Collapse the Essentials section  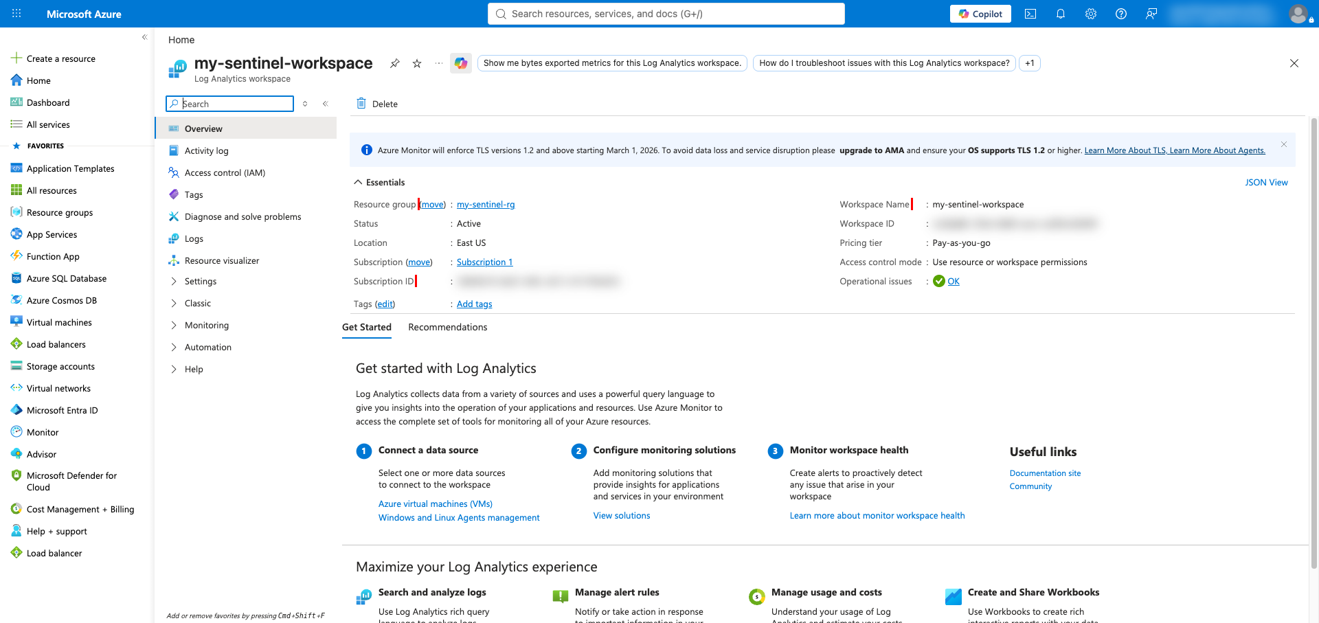click(x=358, y=182)
